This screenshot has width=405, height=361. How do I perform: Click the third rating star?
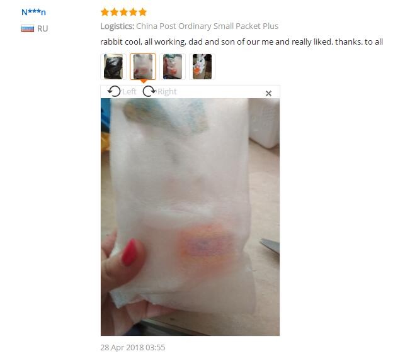[x=123, y=12]
